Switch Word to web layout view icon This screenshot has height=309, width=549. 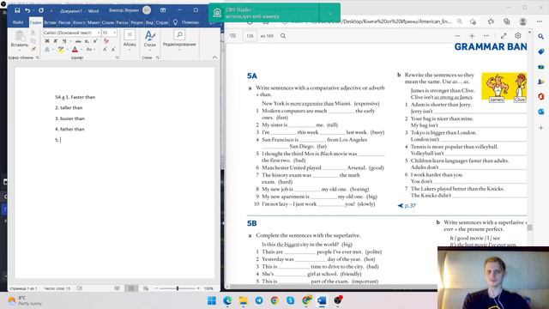click(x=146, y=288)
